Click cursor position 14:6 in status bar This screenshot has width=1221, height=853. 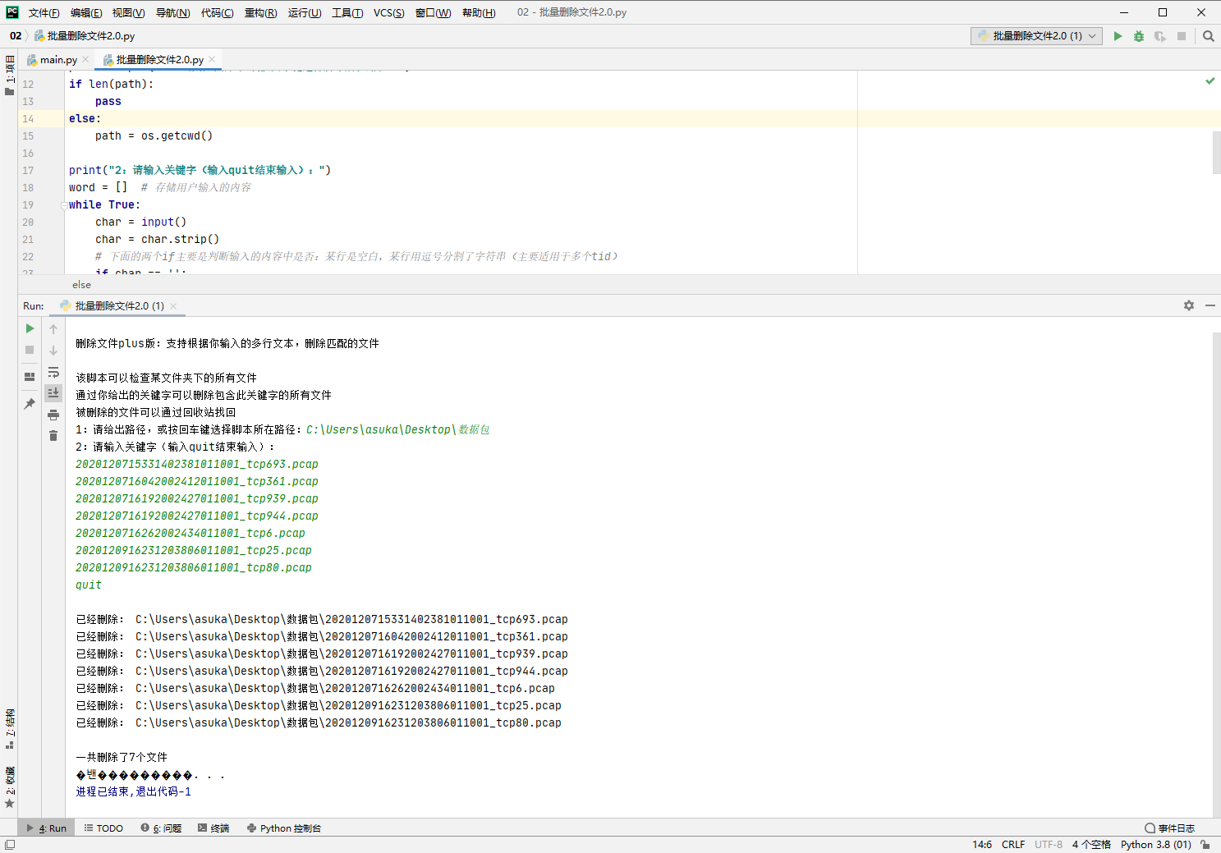pyautogui.click(x=982, y=845)
